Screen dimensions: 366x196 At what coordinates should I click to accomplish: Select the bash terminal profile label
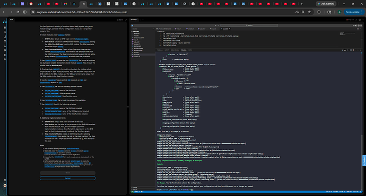pos(344,50)
